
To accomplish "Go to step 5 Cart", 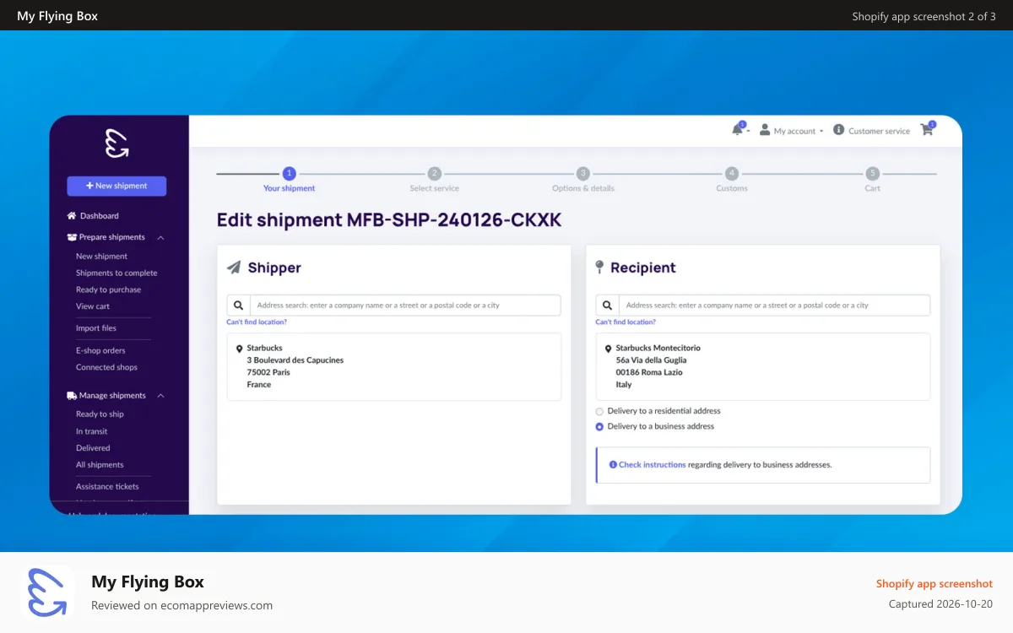I will point(872,180).
